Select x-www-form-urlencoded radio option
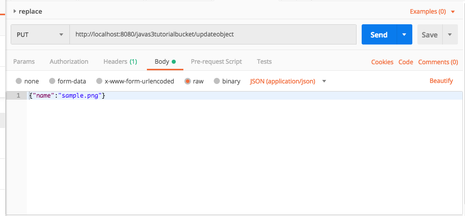Screen dimensions: 465x216 click(135, 81)
